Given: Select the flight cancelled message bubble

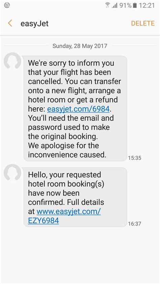Looking at the screenshot, I should click(x=75, y=108).
